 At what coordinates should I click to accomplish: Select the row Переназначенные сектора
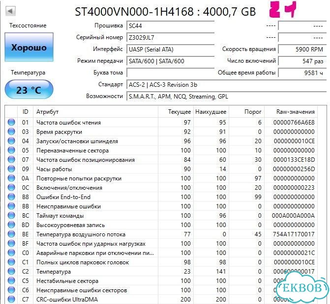pos(161,150)
